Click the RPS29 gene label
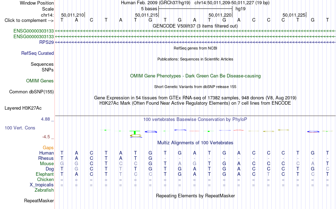 pyautogui.click(x=46, y=42)
